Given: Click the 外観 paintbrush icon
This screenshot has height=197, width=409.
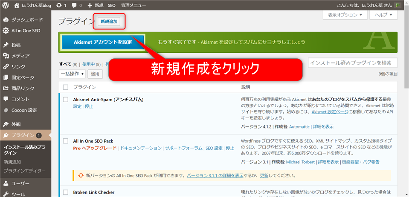Looking at the screenshot, I should tap(6, 124).
